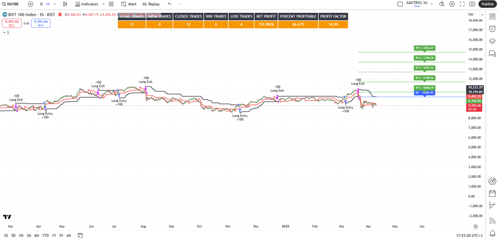Click the 9,293.66 BUY button
The image size is (498, 240).
pyautogui.click(x=41, y=23)
